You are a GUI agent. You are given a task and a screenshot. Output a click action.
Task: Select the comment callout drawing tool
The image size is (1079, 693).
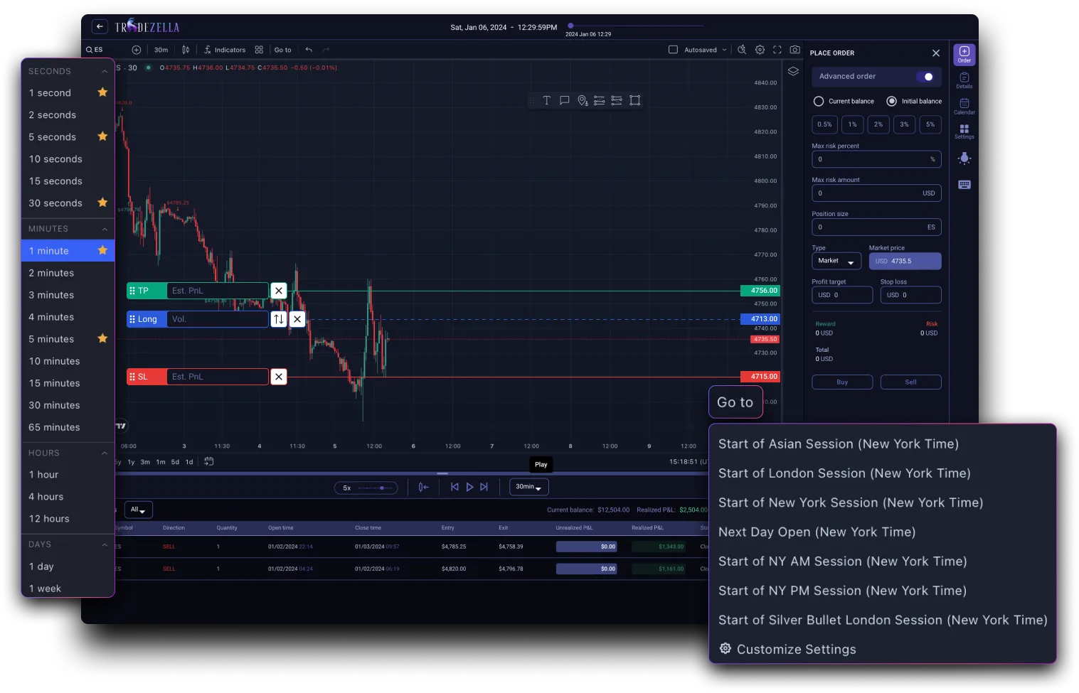click(565, 100)
